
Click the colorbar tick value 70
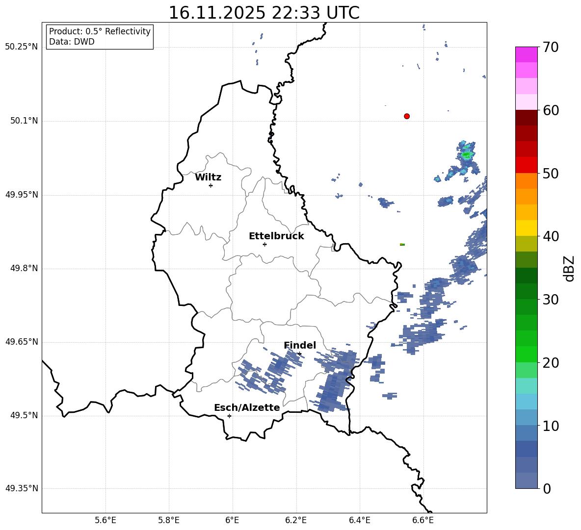[x=551, y=48]
